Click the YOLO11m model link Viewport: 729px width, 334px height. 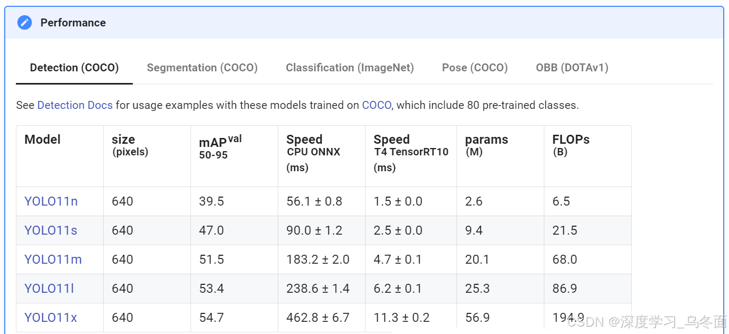pyautogui.click(x=53, y=259)
